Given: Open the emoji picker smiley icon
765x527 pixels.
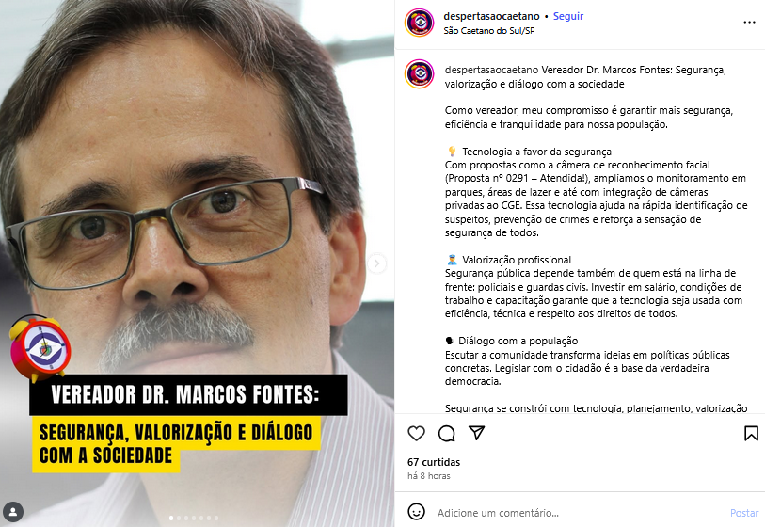Looking at the screenshot, I should [416, 512].
